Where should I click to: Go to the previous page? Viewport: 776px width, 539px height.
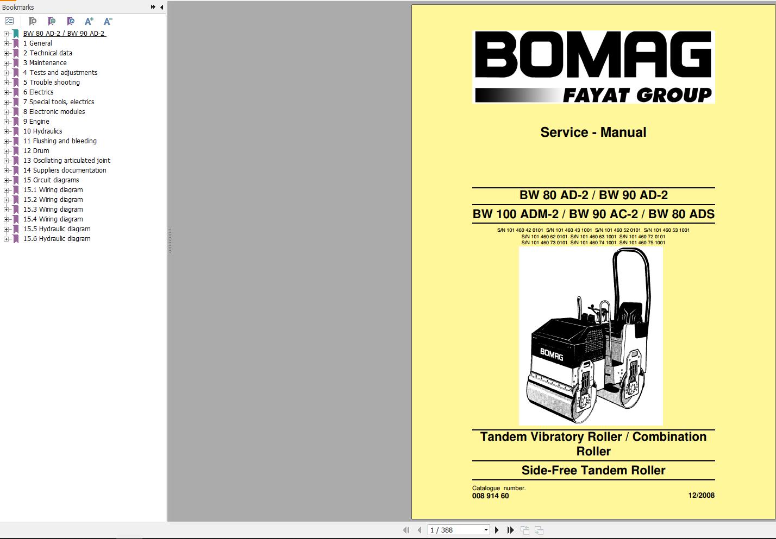point(419,530)
